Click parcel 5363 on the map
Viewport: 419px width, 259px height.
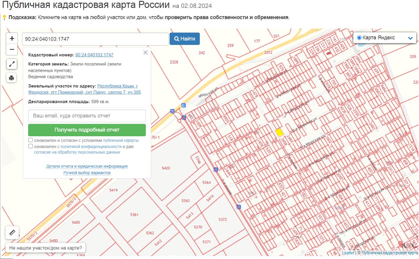click(185, 200)
